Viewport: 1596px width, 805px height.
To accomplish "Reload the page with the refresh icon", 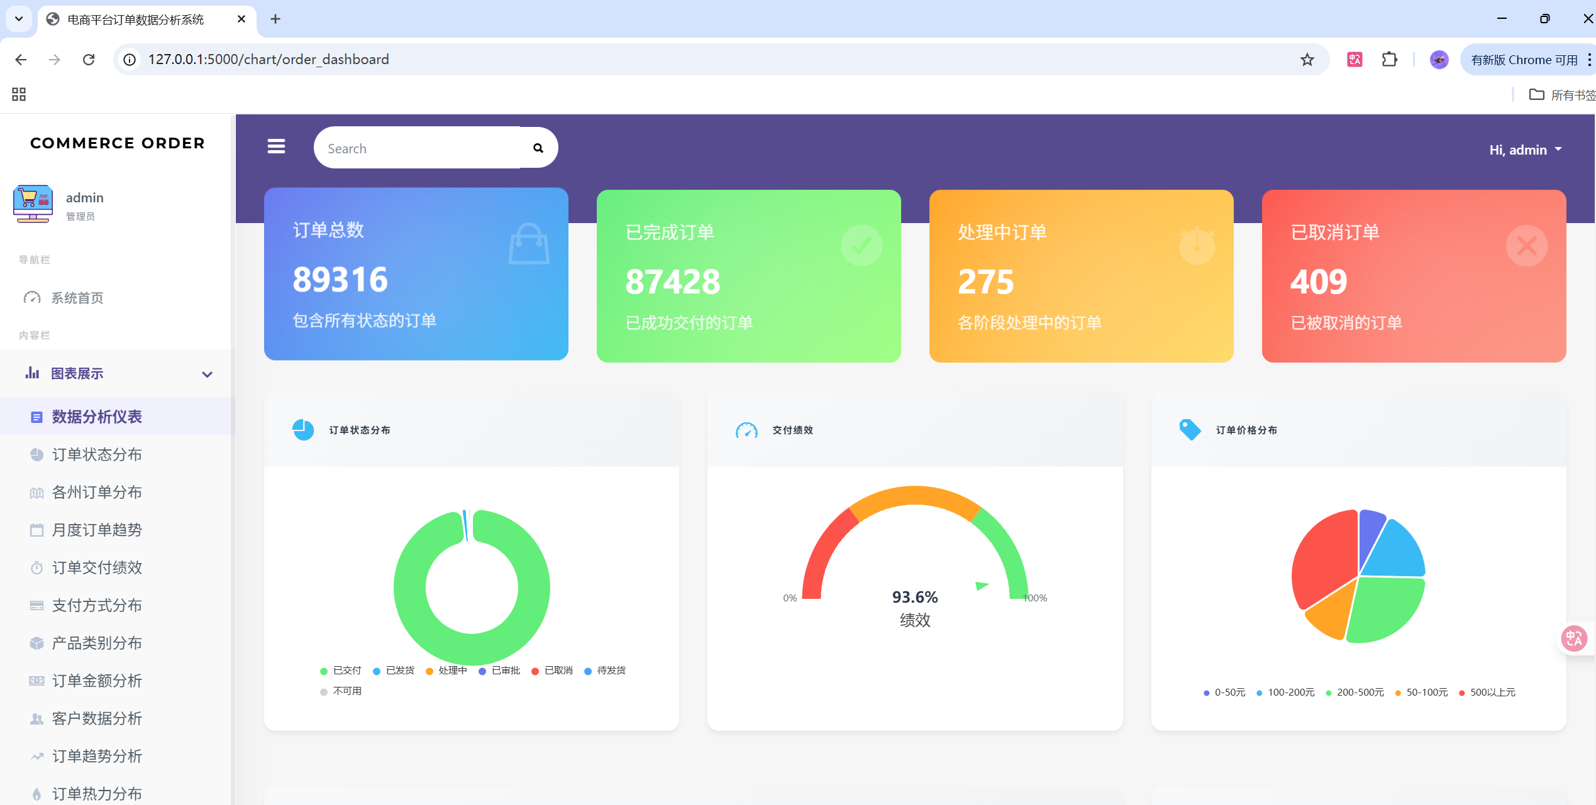I will tap(89, 60).
